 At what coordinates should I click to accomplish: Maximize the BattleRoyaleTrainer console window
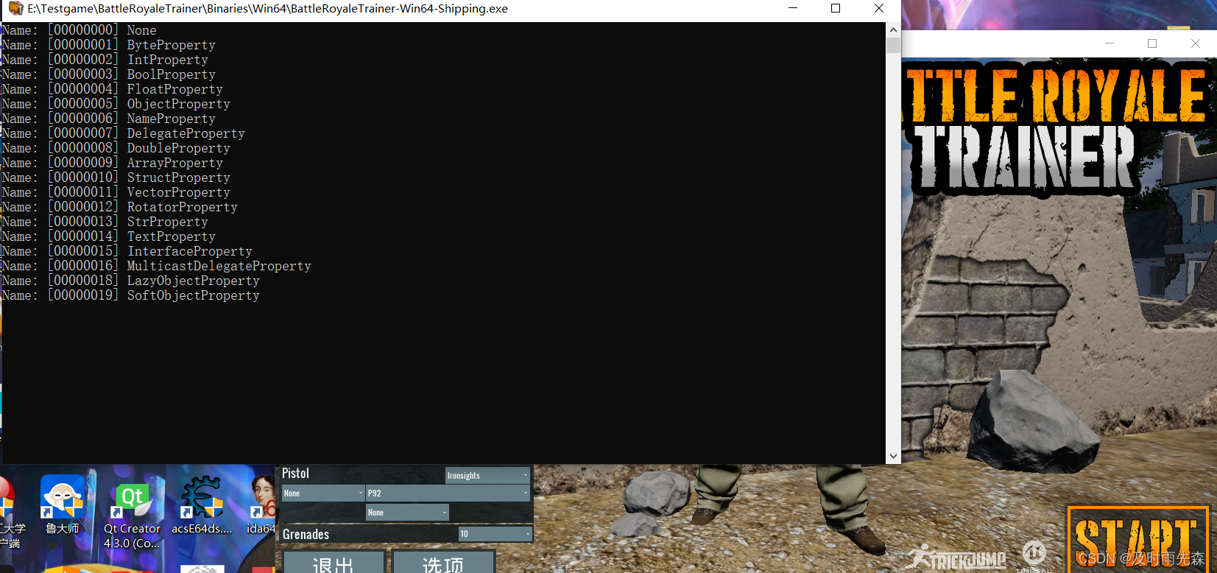[836, 8]
